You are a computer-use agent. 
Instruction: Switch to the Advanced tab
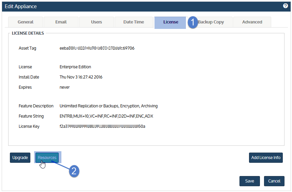pos(252,22)
